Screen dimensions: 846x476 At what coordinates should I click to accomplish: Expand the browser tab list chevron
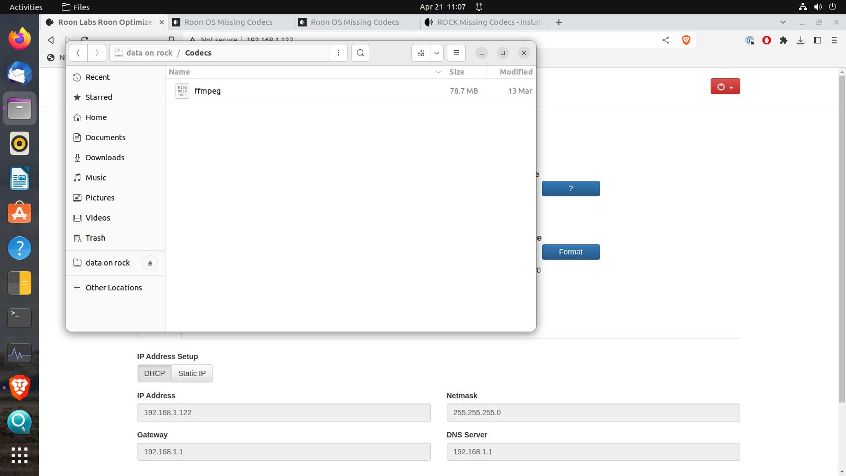[783, 22]
